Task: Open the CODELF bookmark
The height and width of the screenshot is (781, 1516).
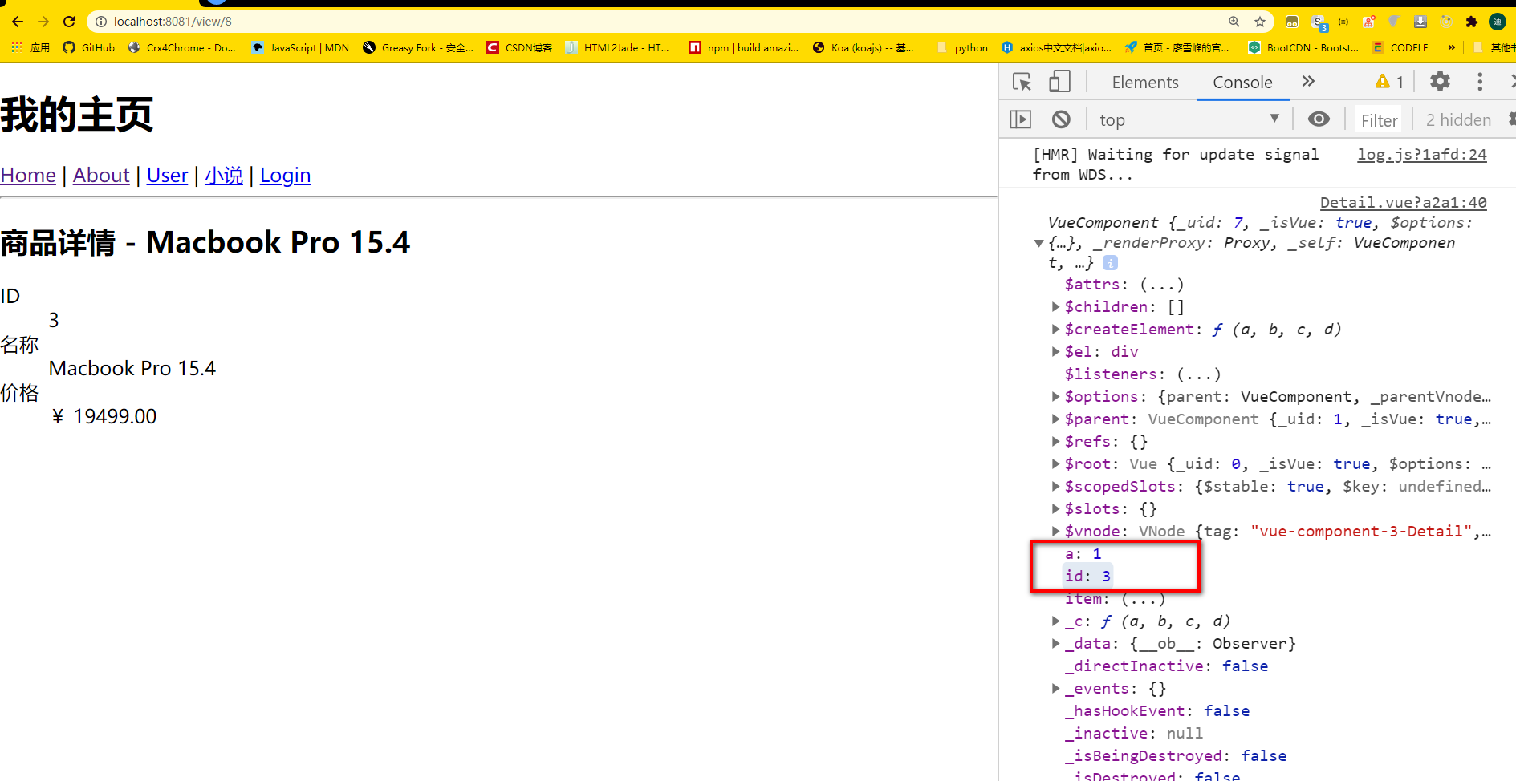Action: click(1400, 47)
